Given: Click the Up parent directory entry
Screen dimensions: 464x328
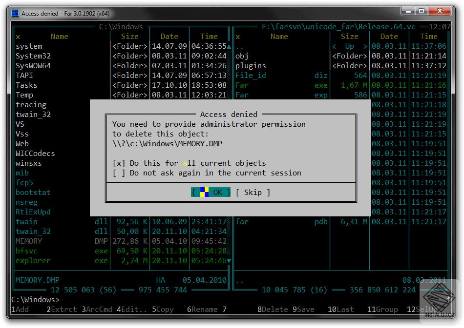Looking at the screenshot, I should coord(340,46).
